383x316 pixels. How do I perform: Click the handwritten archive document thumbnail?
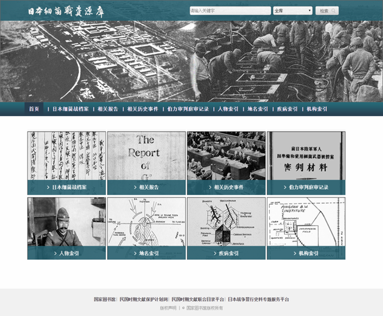tap(66, 156)
